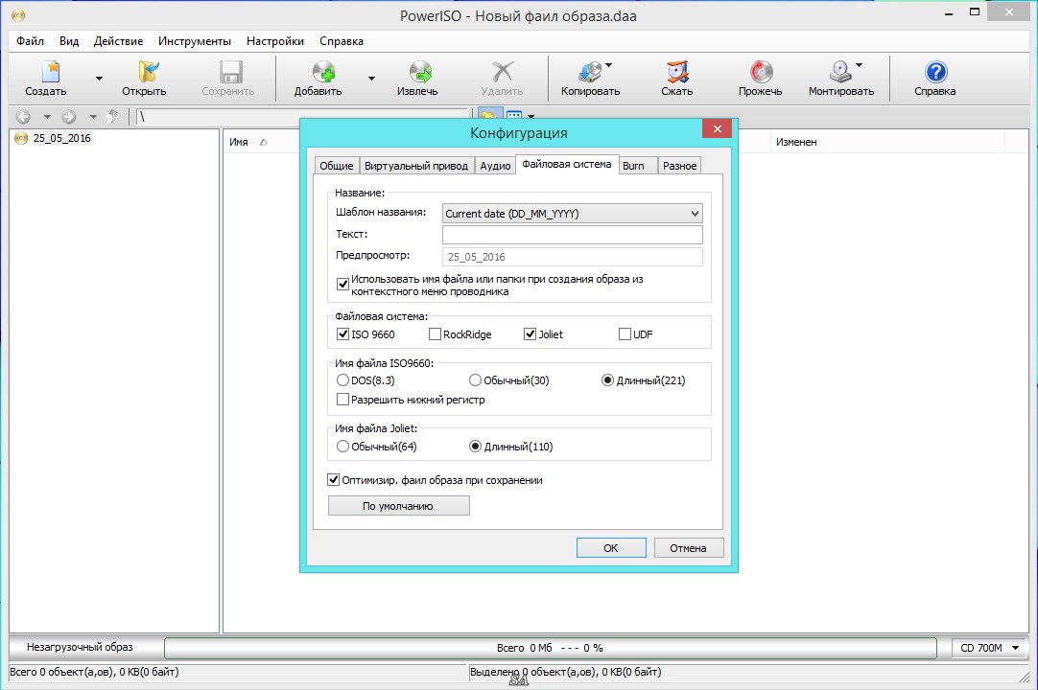Open the Монтировать dropdown arrow

[x=860, y=65]
